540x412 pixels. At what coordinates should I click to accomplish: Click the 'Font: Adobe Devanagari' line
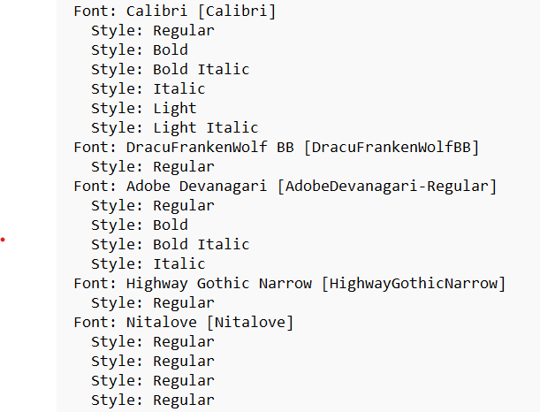click(x=285, y=187)
